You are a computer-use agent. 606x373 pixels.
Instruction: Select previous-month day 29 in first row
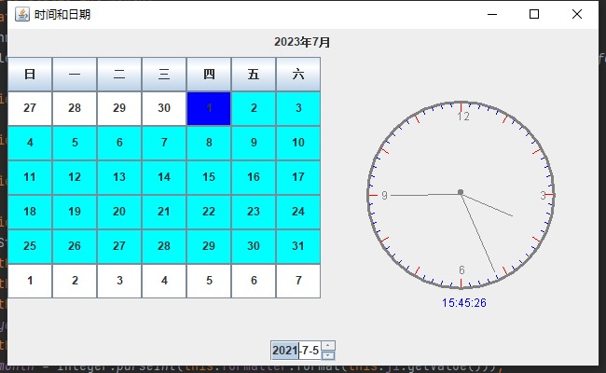click(119, 108)
